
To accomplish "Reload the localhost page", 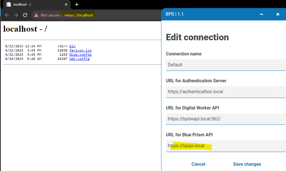I will tap(25, 15).
